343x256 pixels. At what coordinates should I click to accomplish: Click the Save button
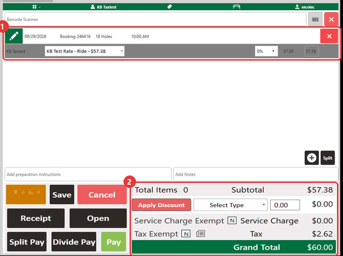pyautogui.click(x=62, y=195)
